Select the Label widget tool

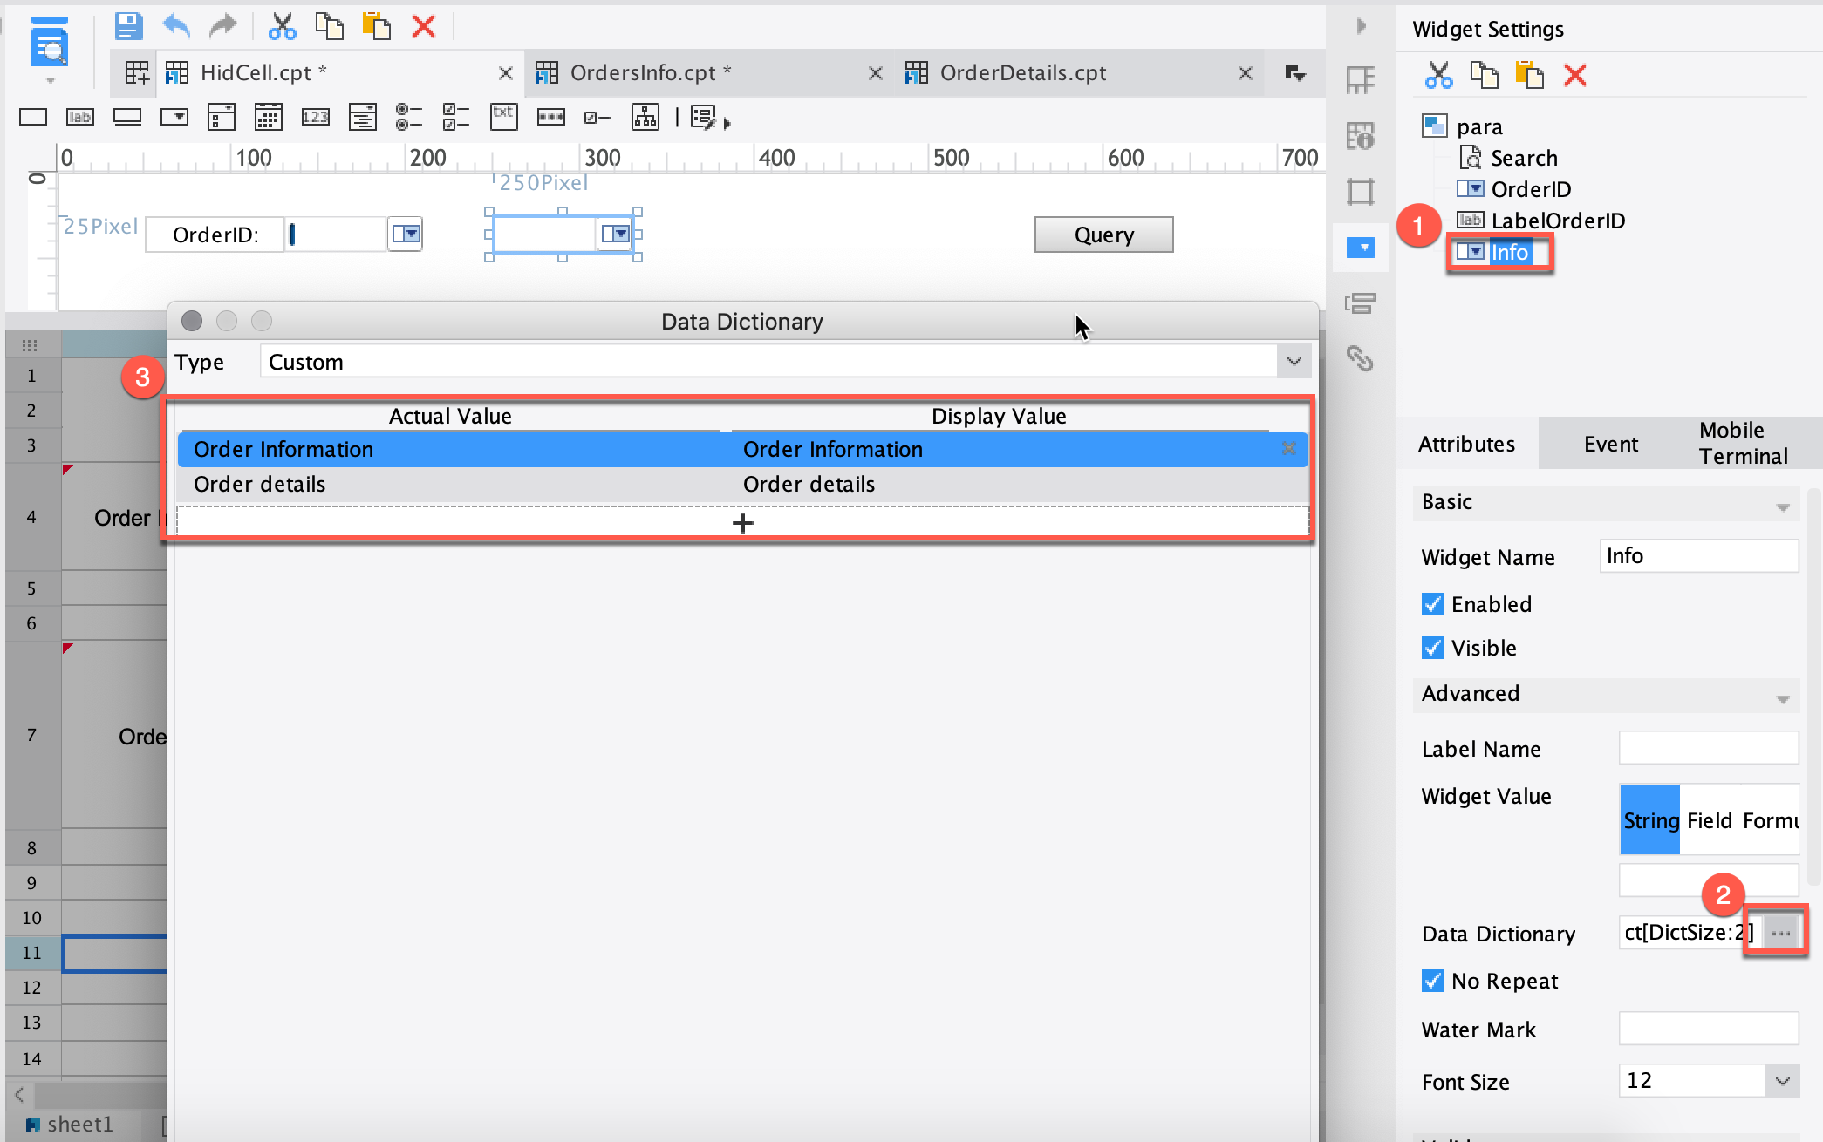80,116
